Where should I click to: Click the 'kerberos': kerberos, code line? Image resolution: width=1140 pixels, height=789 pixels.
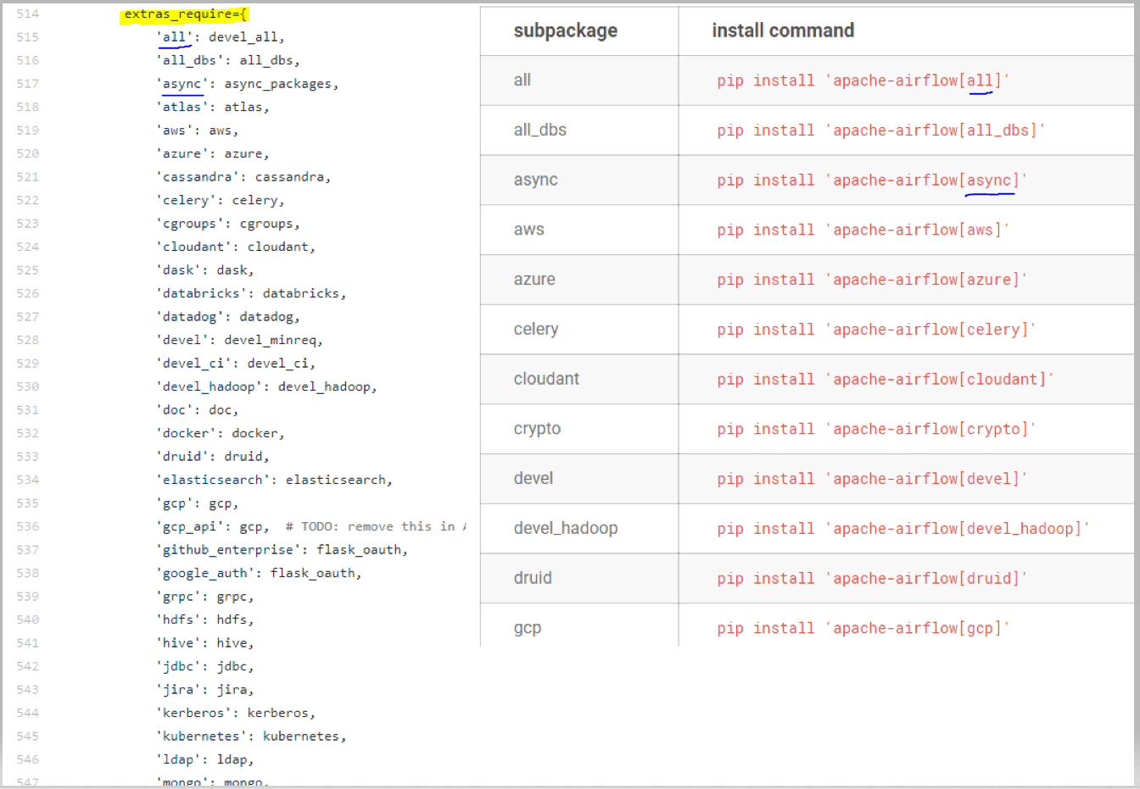click(x=236, y=713)
